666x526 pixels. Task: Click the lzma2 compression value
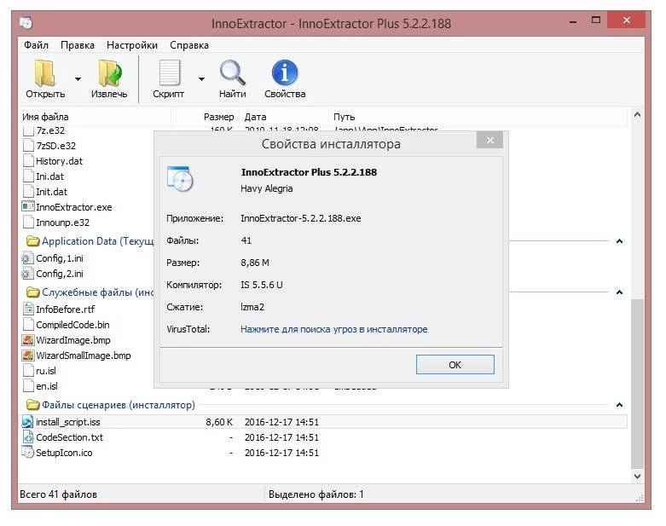point(252,307)
